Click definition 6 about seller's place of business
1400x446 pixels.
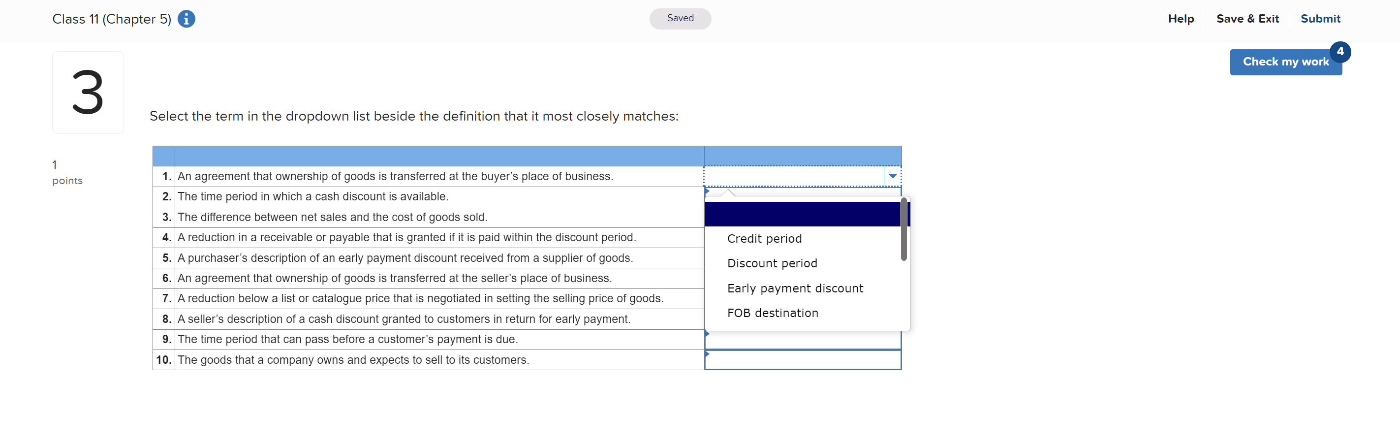click(395, 279)
